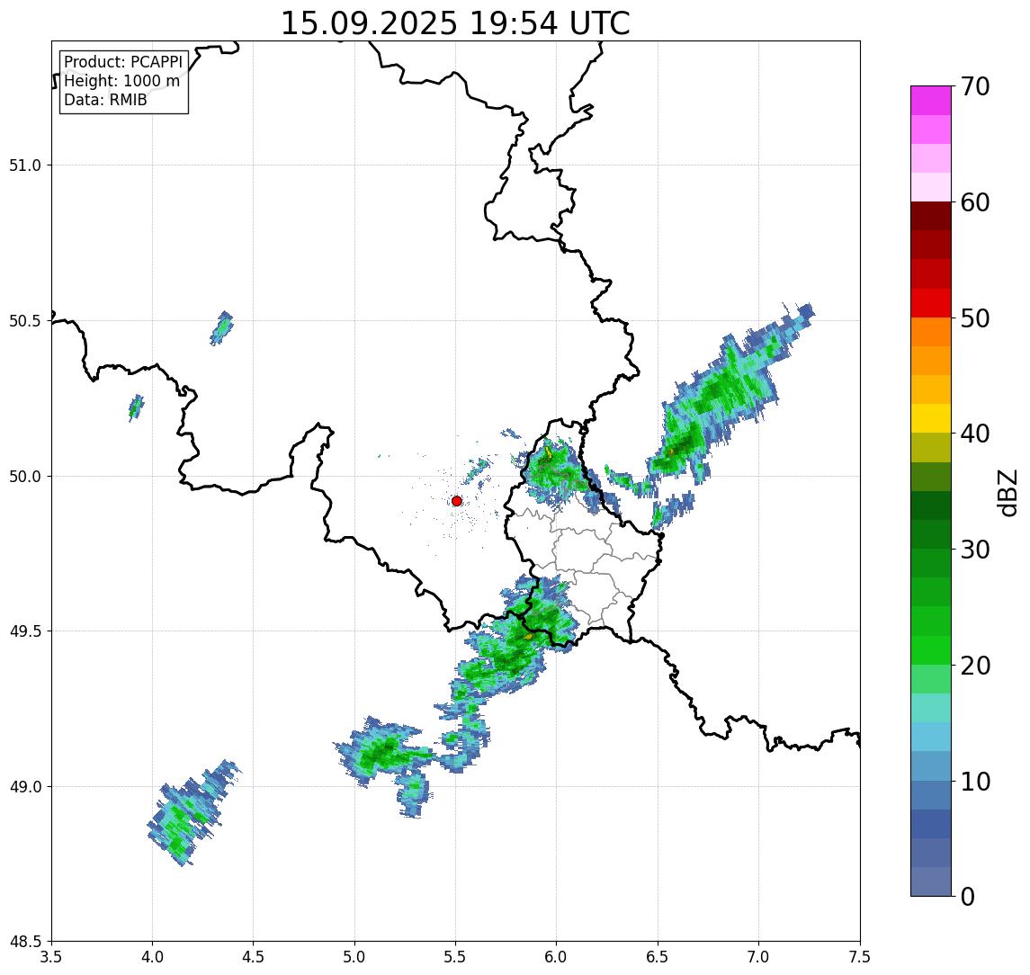Screen dimensions: 1030x975
Task: Click the latitude axis label 51.0
Action: click(25, 165)
